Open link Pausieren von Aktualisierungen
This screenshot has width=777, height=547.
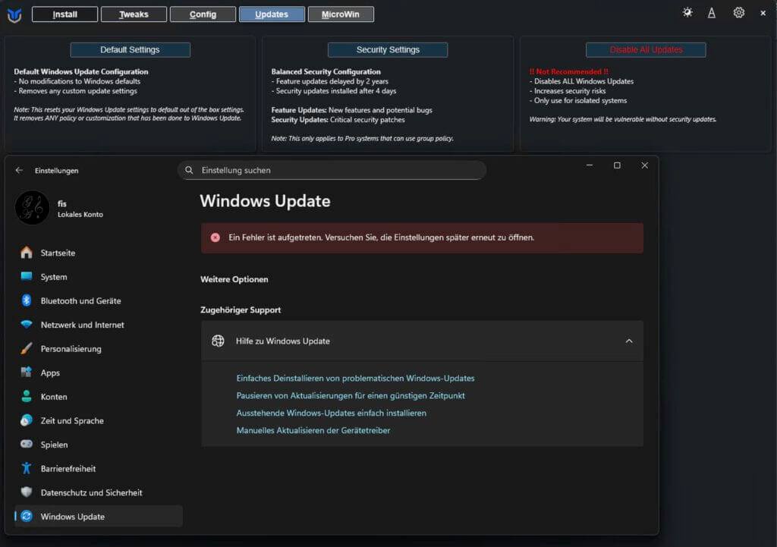[351, 395]
